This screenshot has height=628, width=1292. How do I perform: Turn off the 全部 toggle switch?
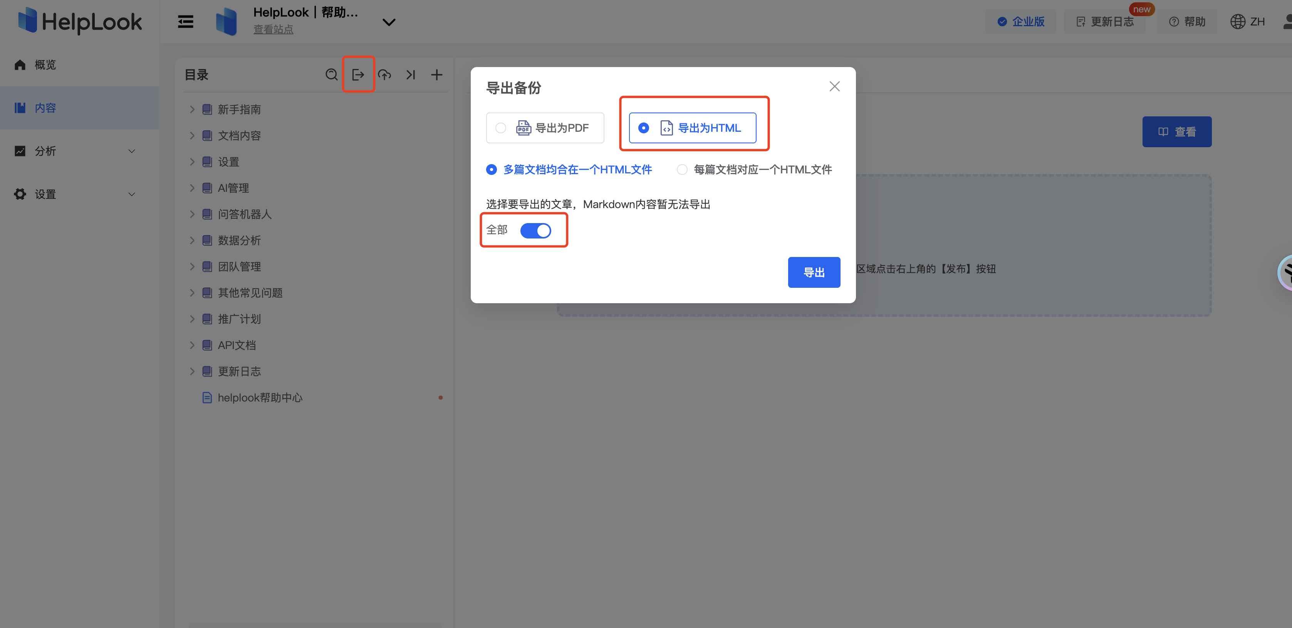[x=535, y=230]
